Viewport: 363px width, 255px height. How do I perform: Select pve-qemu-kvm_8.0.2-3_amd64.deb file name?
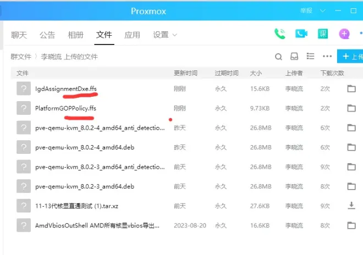(85, 186)
